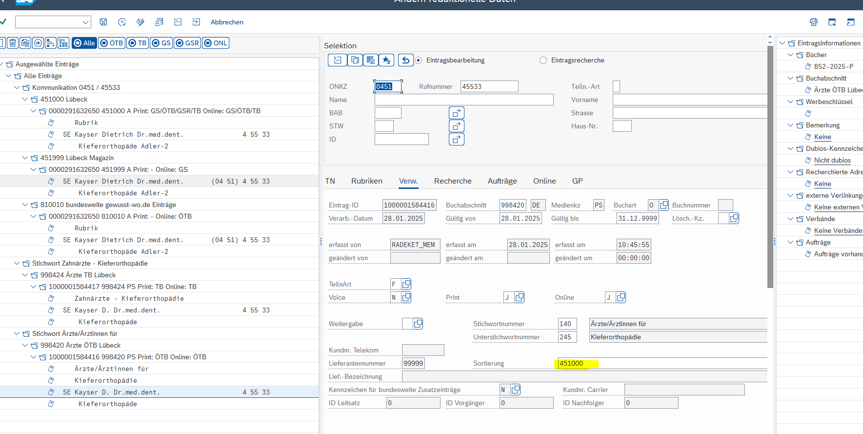Click the circled plus add icon in the tree toolbar

pos(38,43)
